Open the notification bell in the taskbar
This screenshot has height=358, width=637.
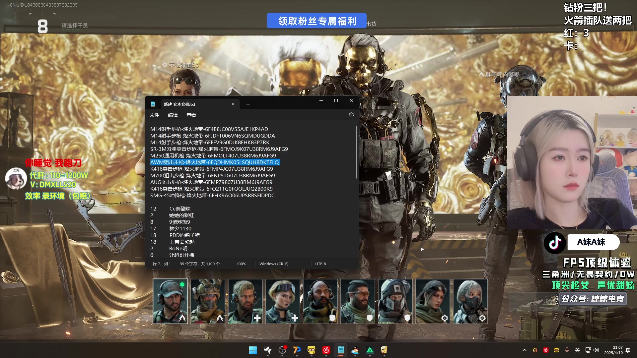click(628, 350)
